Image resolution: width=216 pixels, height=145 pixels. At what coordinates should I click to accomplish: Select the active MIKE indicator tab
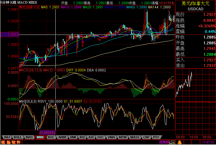[x=40, y=137]
